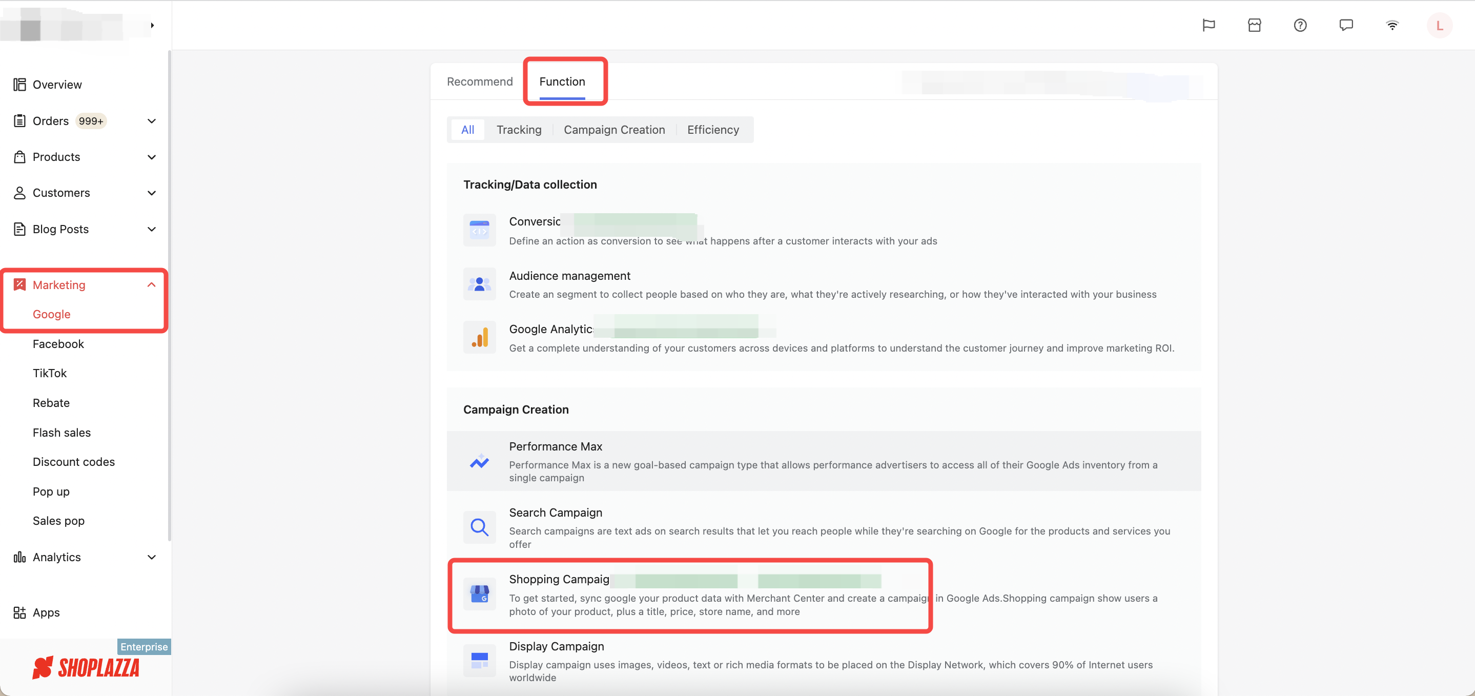Click the Customers person icon

19,193
